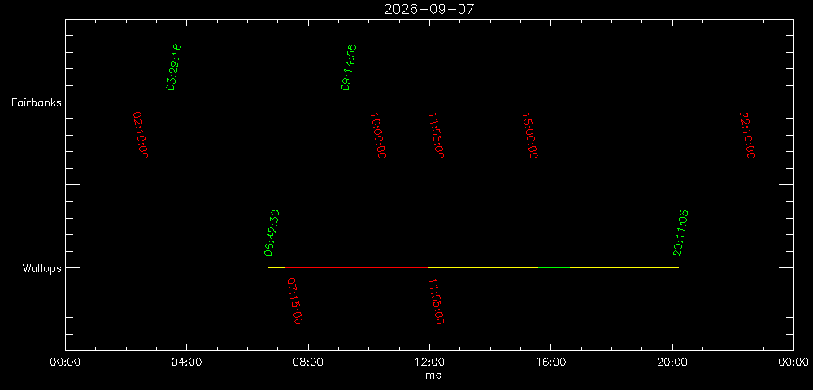Select the 03:29:16 green Fairbanks timestamp

[x=174, y=67]
